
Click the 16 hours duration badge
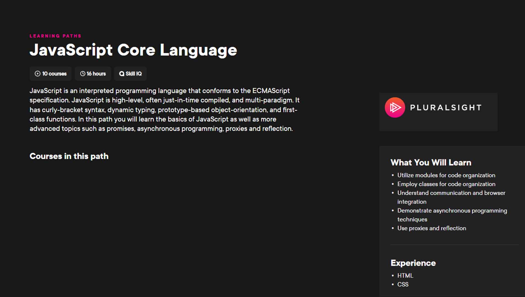point(93,74)
